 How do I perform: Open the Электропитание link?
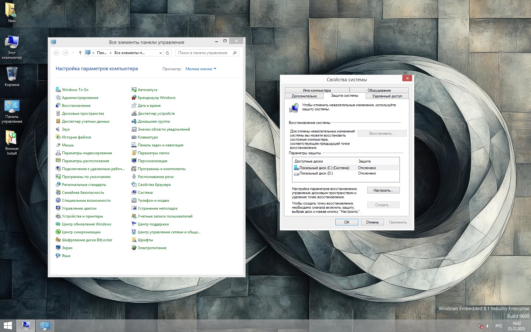coord(152,248)
